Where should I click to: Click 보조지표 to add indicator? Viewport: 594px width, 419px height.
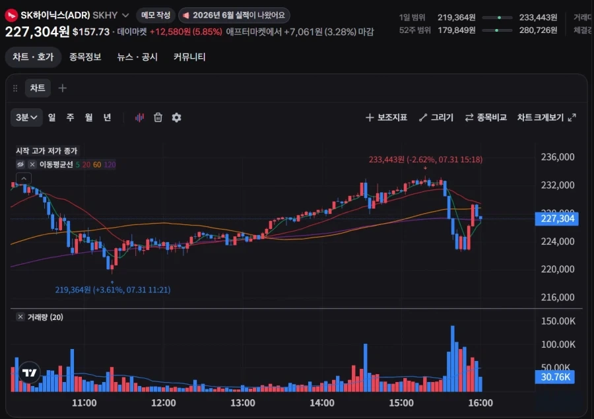[386, 117]
